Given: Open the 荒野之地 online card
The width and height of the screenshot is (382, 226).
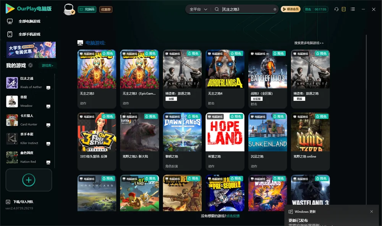Looking at the screenshot, I should 310,142.
